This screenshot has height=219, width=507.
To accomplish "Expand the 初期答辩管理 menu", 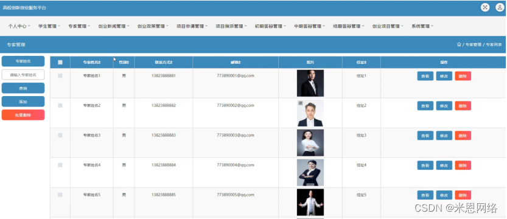I will coord(270,26).
